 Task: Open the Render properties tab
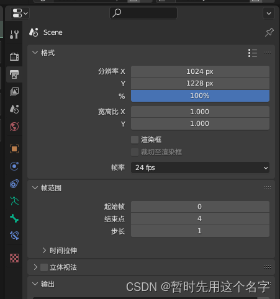pyautogui.click(x=14, y=56)
